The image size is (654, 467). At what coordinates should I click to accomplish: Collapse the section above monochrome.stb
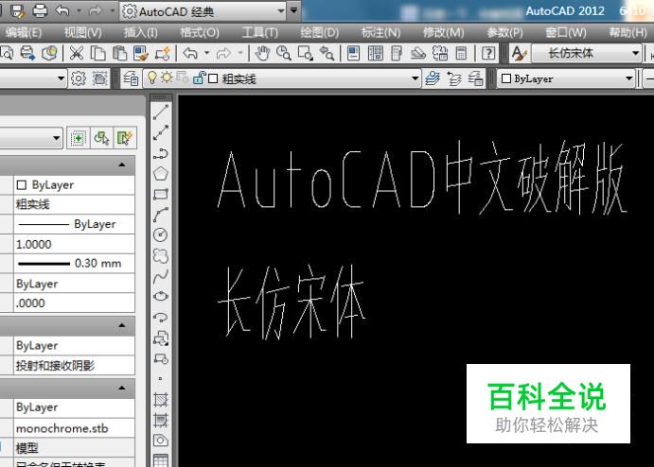(122, 388)
